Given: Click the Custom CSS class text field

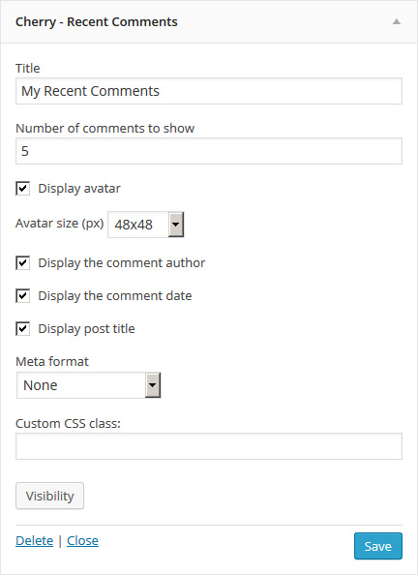Looking at the screenshot, I should 209,446.
